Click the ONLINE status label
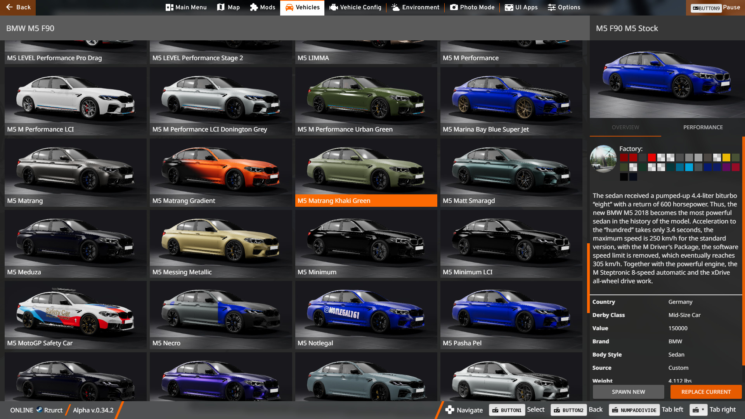 22,410
